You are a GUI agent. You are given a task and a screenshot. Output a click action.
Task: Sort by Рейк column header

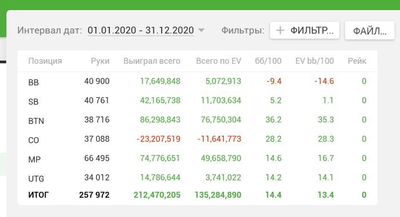click(357, 61)
